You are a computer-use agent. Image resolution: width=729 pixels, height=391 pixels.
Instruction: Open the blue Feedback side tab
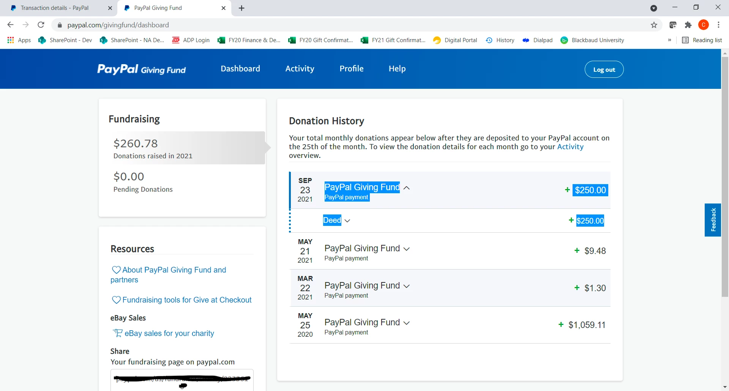(713, 220)
